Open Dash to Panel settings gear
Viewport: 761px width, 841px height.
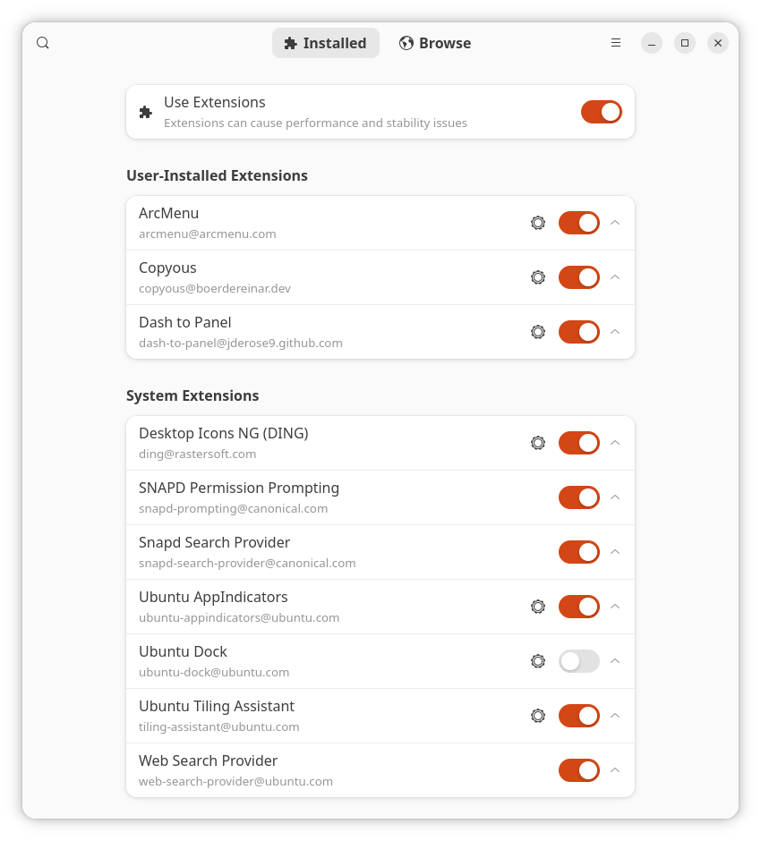coord(538,332)
